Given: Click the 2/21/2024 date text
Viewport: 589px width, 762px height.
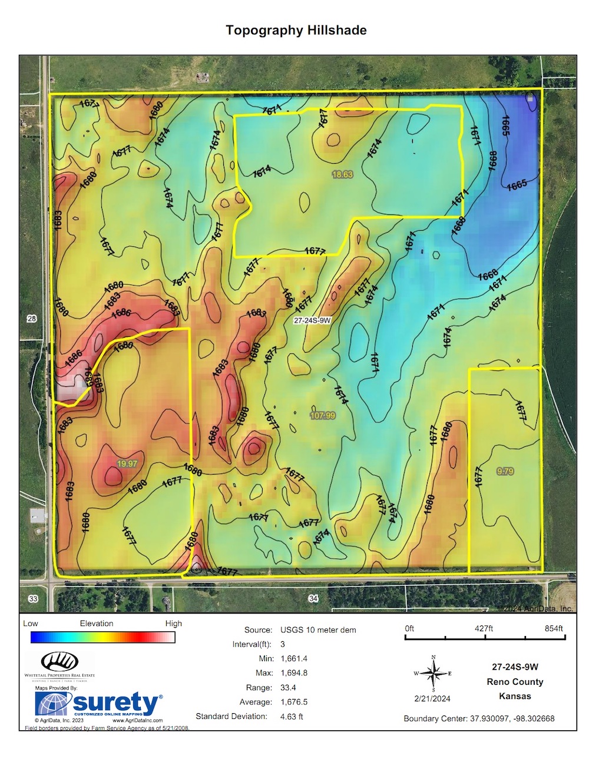Looking at the screenshot, I should (432, 699).
